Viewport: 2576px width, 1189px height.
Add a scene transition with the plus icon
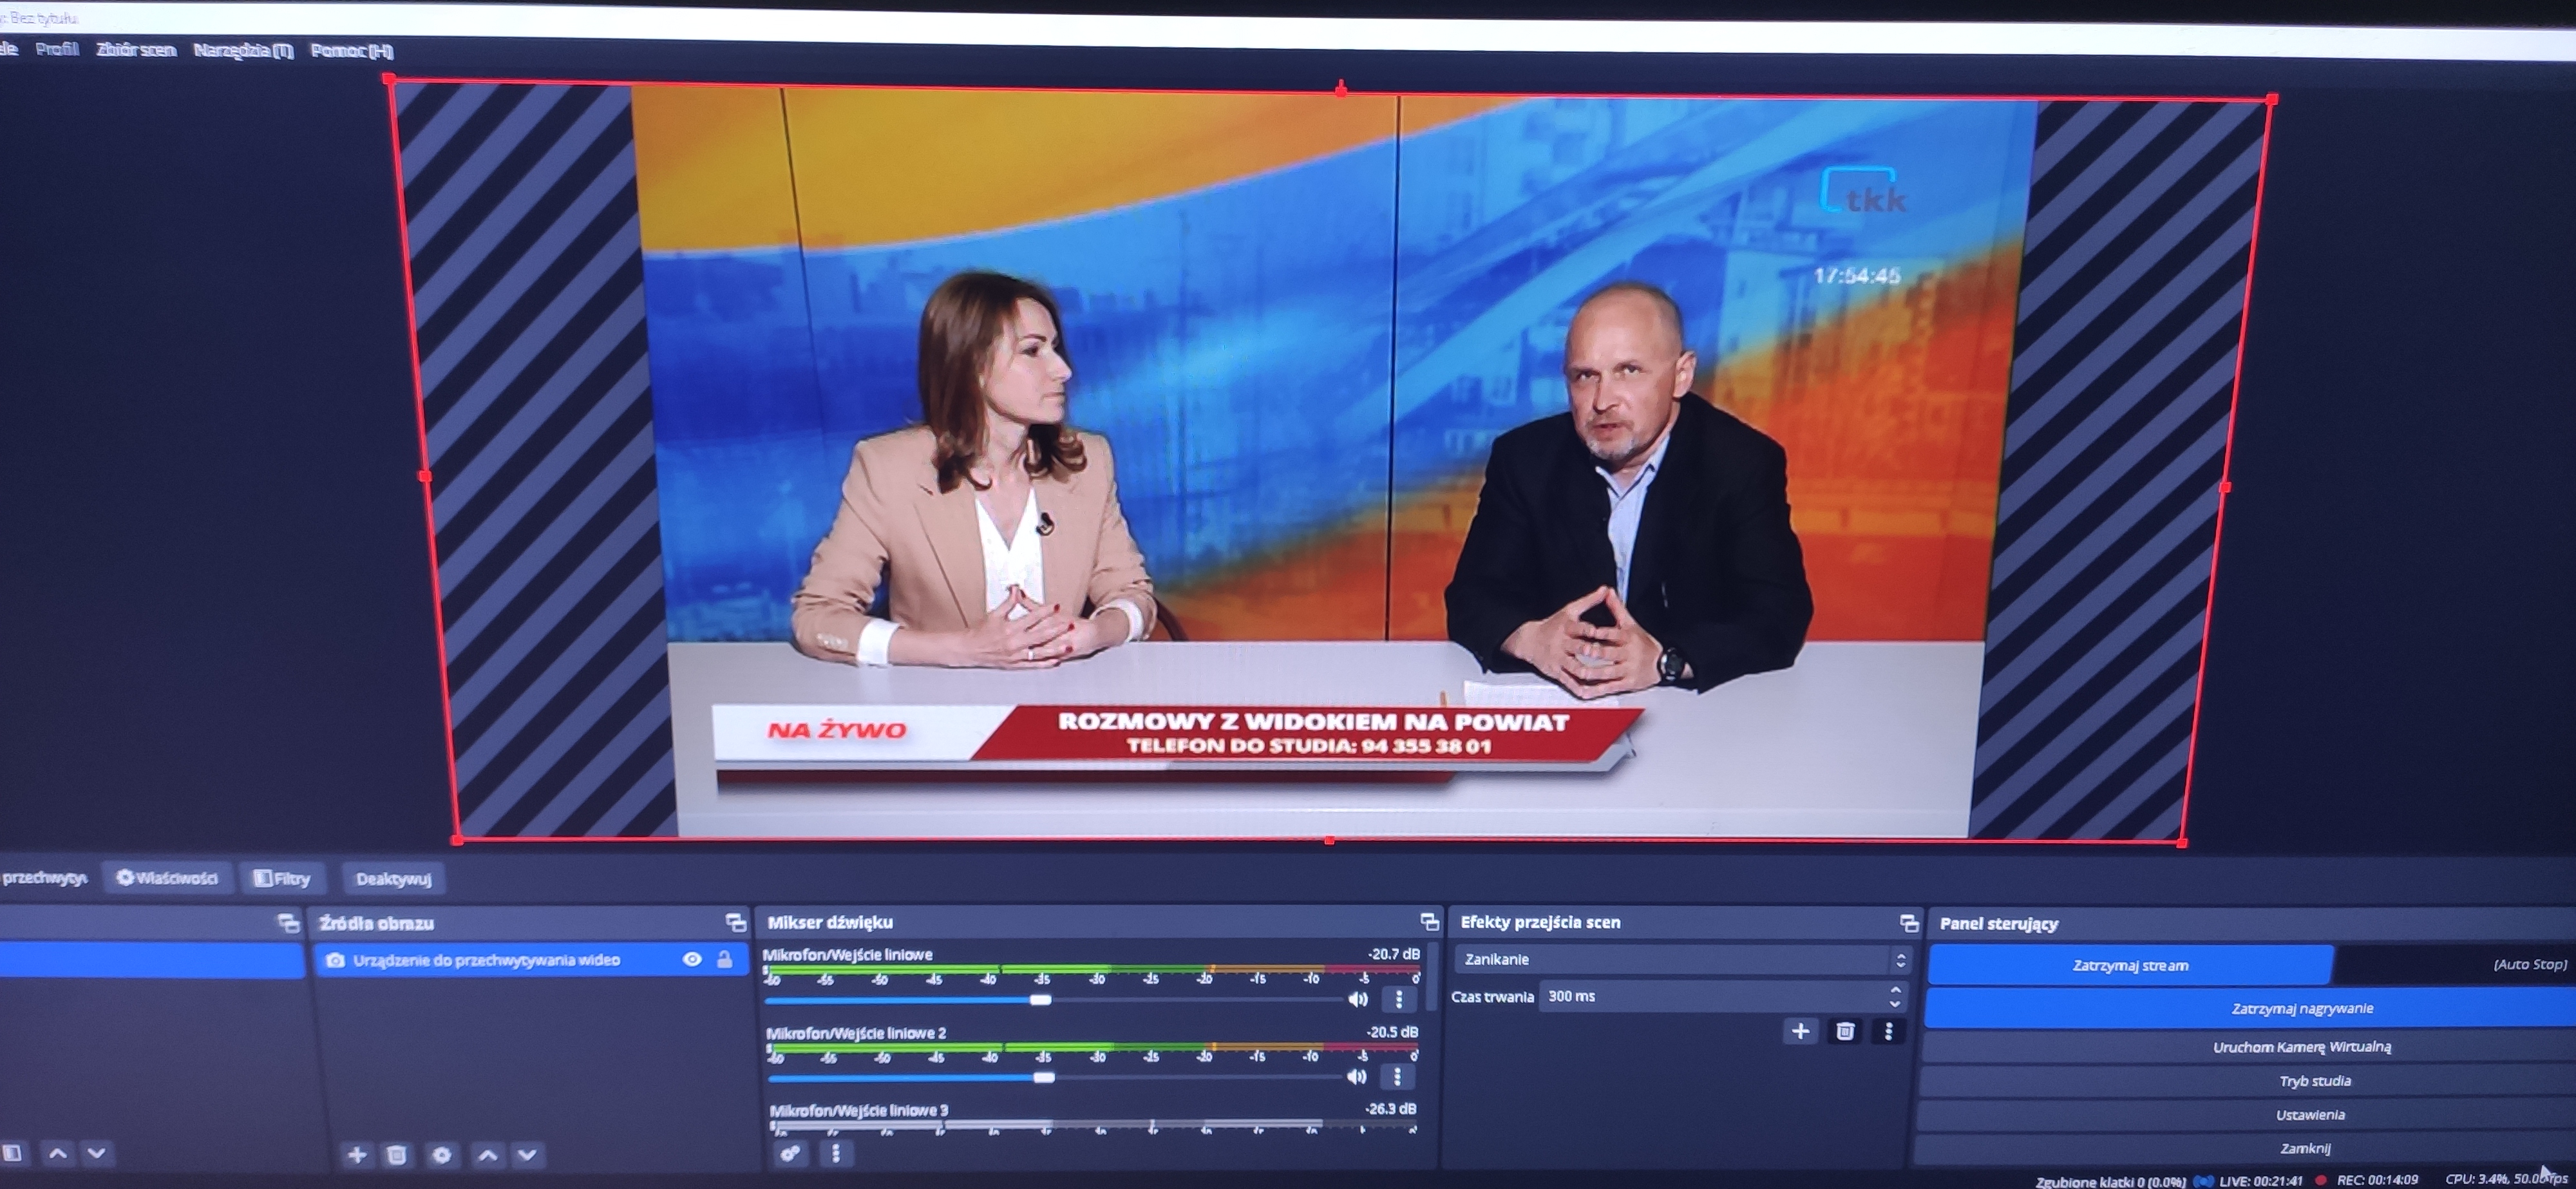coord(1800,1031)
